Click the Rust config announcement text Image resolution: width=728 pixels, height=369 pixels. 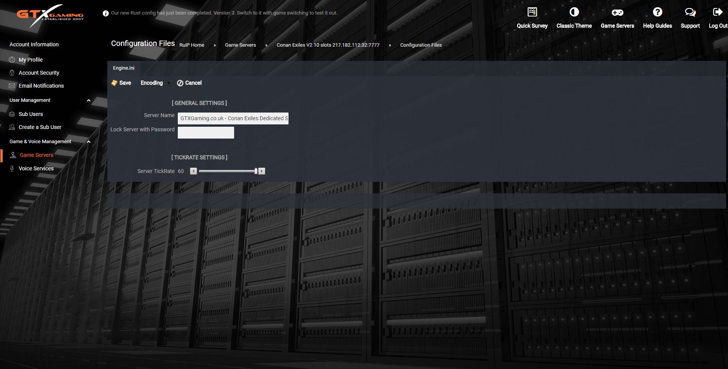[224, 13]
